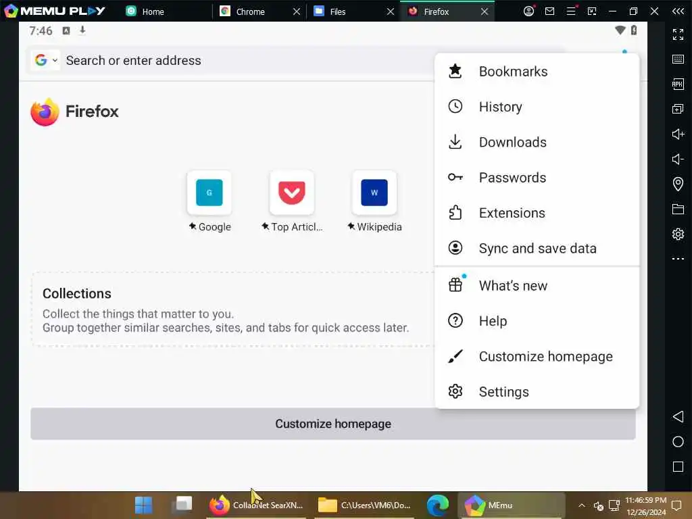
Task: Open Settings from the menu
Action: pos(537,391)
